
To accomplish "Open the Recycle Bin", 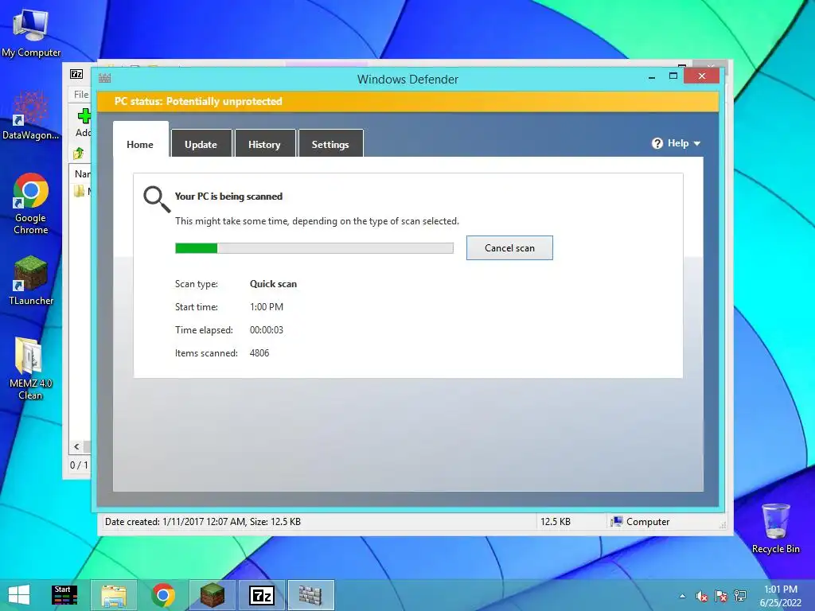I will tap(775, 528).
